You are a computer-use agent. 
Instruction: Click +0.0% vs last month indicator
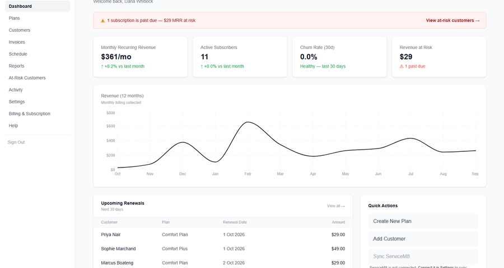(x=222, y=66)
